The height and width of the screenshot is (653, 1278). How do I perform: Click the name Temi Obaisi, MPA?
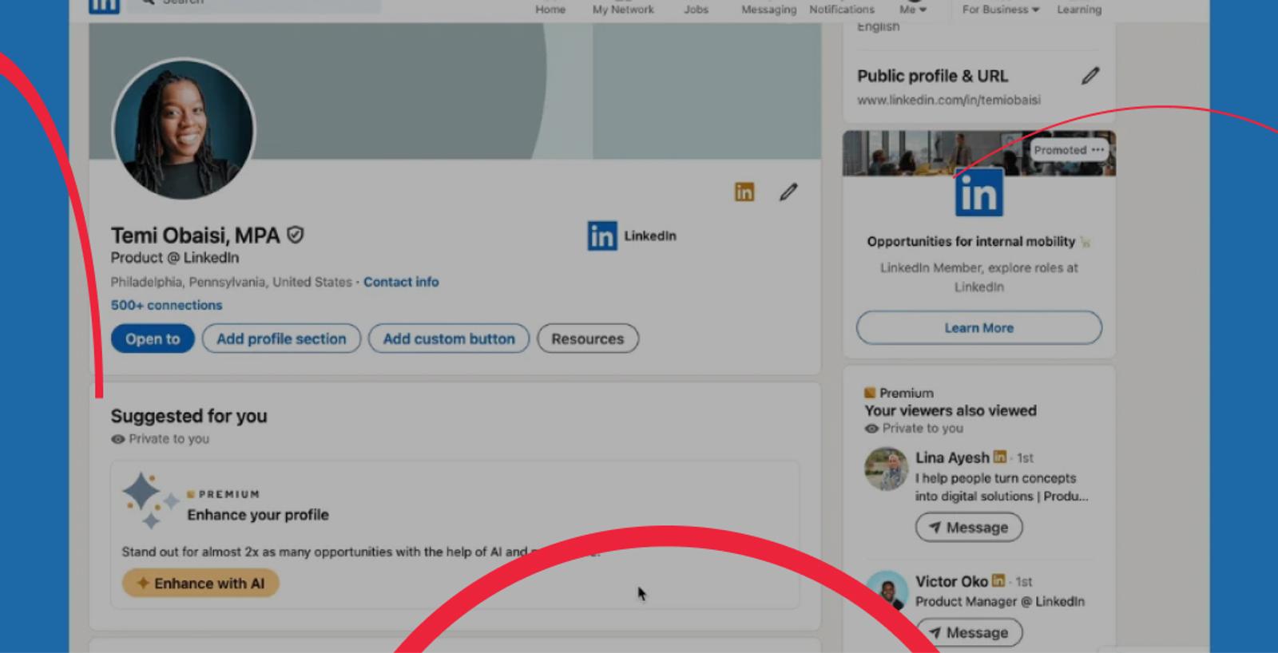click(195, 235)
